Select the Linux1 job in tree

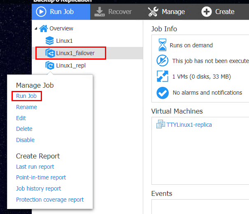point(64,41)
